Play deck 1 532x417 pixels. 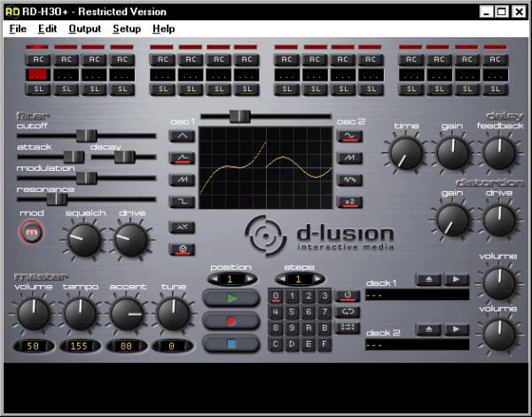click(x=457, y=280)
